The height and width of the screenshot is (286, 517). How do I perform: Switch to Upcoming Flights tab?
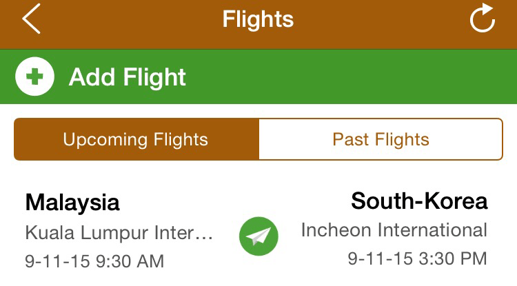(x=136, y=139)
